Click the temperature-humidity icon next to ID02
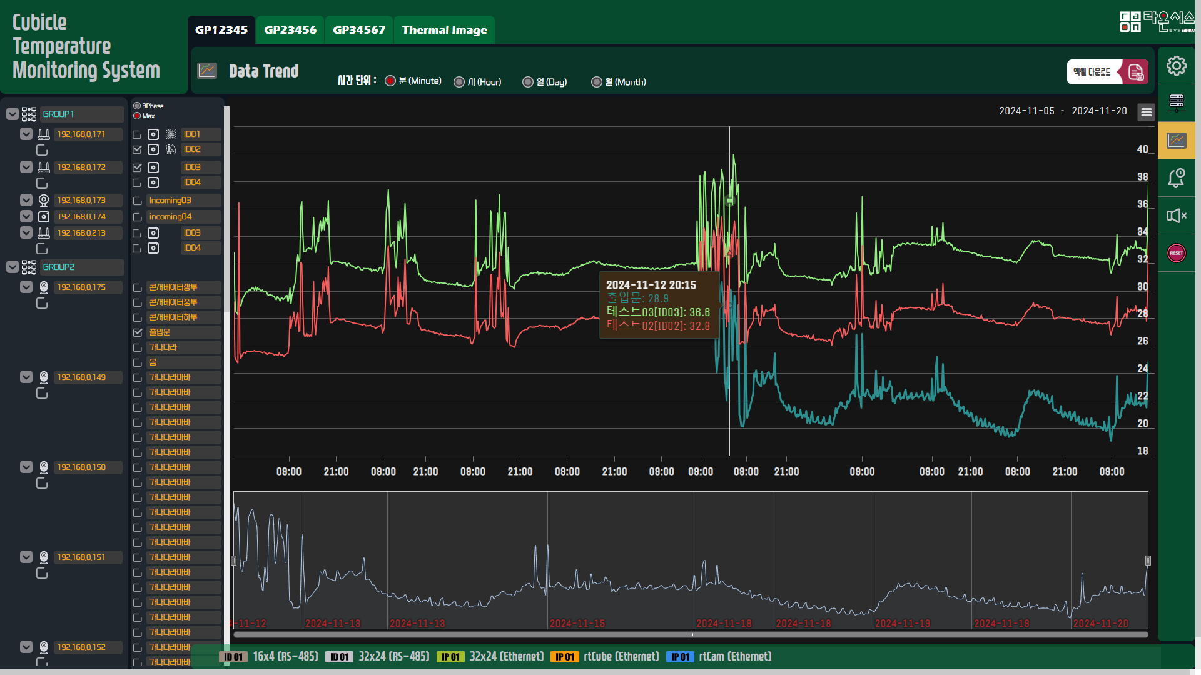The image size is (1201, 675). click(171, 149)
